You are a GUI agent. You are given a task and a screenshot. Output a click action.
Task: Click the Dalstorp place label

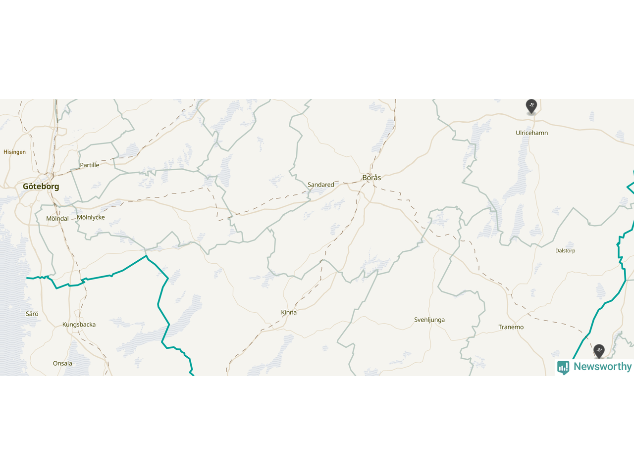[565, 251]
